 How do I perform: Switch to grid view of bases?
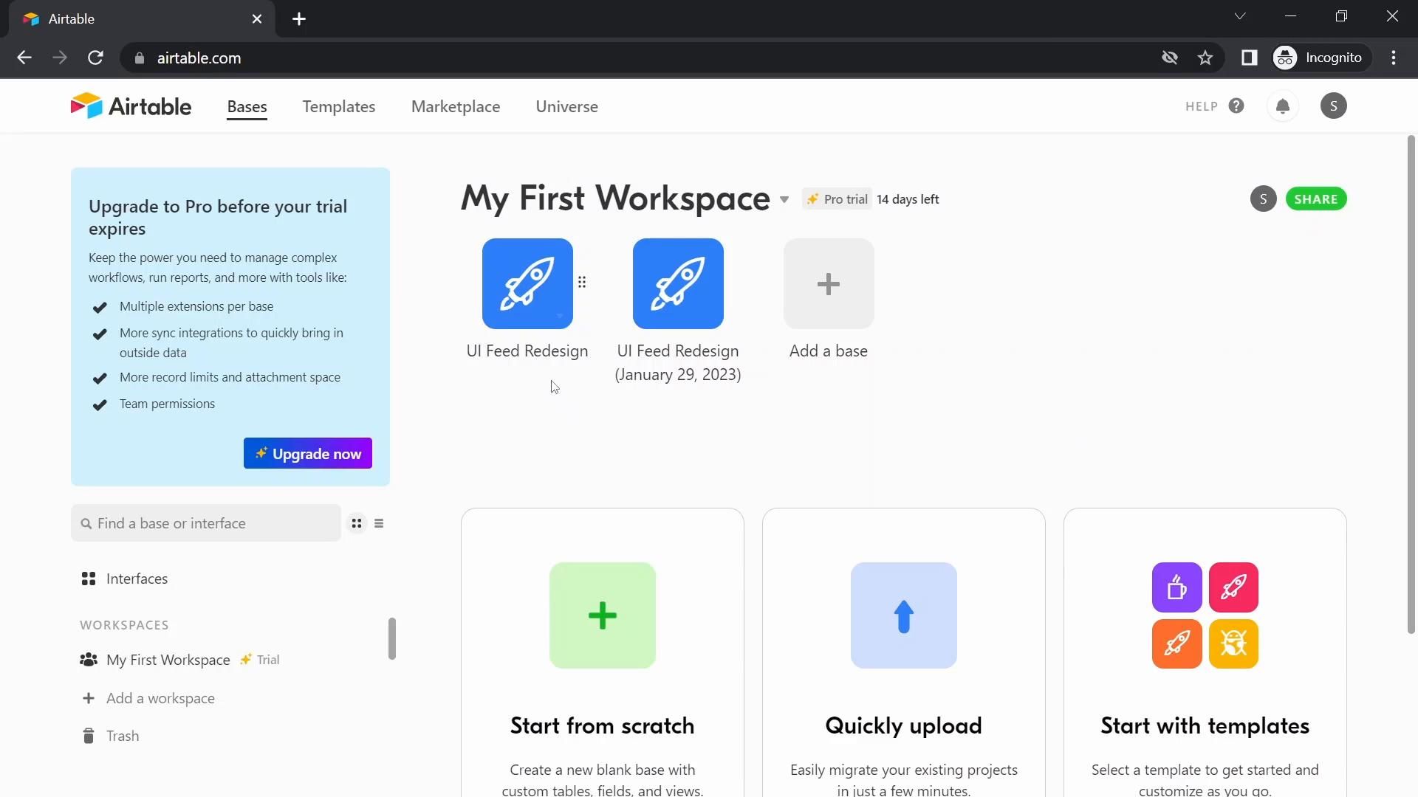pos(357,523)
